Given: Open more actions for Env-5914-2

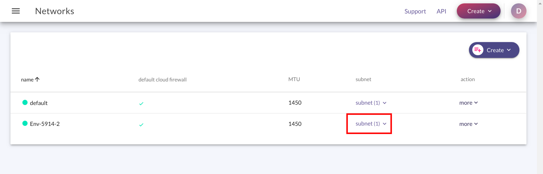Looking at the screenshot, I should [x=469, y=124].
